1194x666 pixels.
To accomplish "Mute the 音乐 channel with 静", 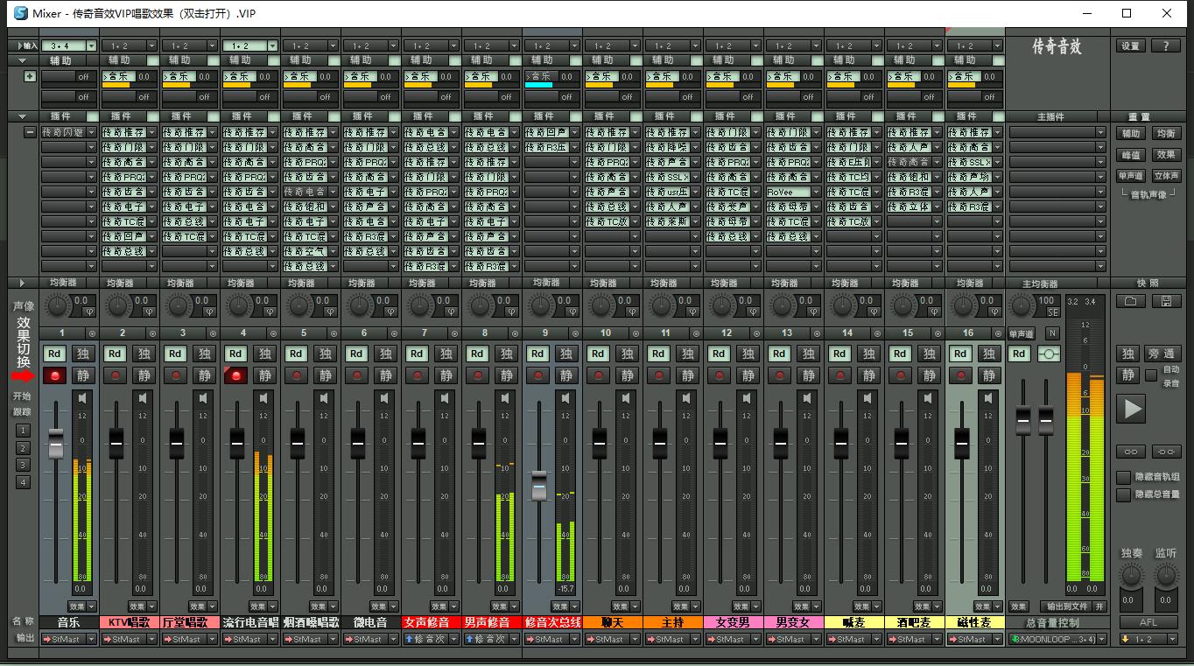I will point(83,375).
